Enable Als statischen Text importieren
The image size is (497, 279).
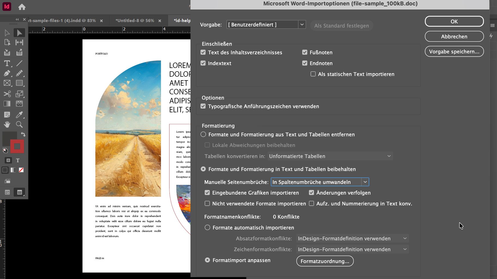click(x=313, y=74)
